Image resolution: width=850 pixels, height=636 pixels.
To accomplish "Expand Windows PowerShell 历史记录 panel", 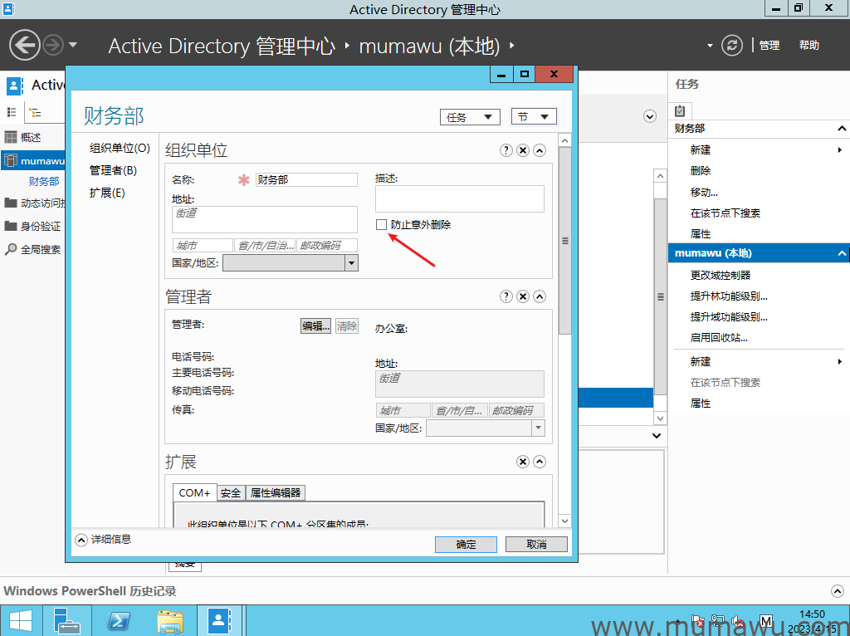I will point(837,590).
